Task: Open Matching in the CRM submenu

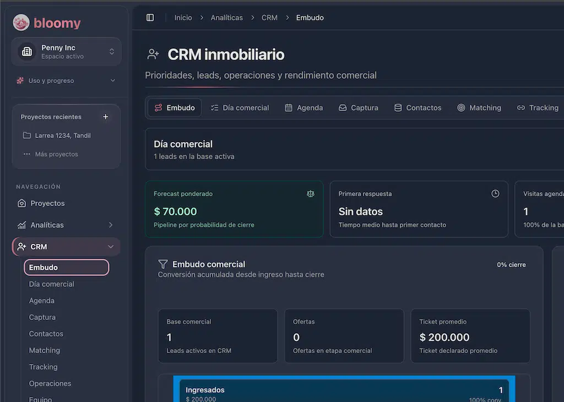Action: tap(44, 350)
